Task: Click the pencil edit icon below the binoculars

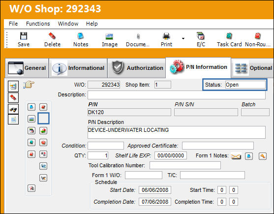Action: (x=13, y=120)
